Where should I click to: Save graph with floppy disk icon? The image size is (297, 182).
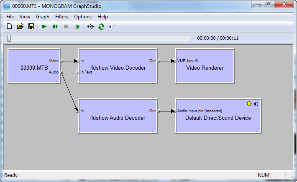pyautogui.click(x=31, y=26)
